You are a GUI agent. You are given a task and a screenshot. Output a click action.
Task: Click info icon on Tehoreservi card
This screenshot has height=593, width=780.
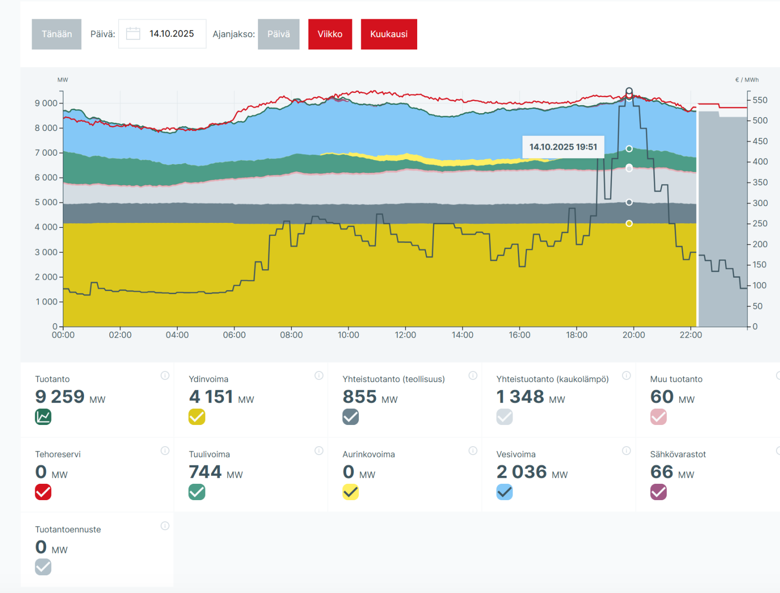165,451
